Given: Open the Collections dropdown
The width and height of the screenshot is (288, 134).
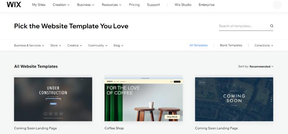Looking at the screenshot, I should click(x=264, y=46).
